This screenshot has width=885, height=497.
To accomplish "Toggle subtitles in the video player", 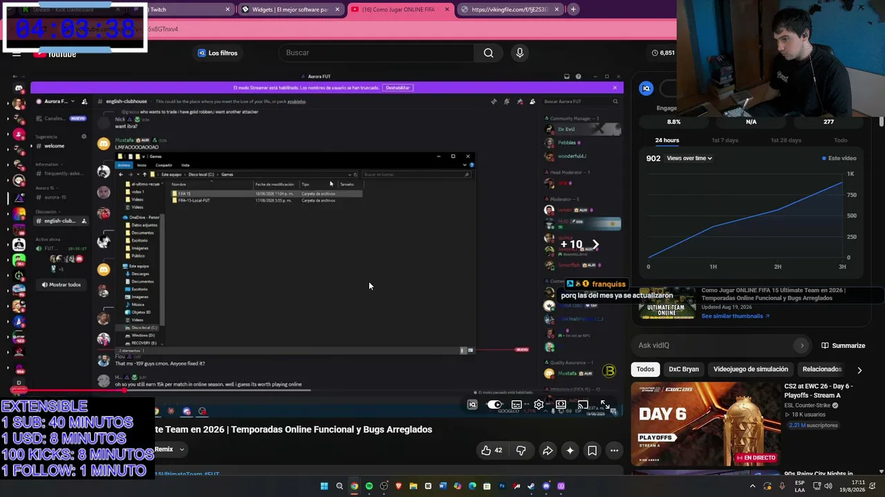I will (x=516, y=405).
